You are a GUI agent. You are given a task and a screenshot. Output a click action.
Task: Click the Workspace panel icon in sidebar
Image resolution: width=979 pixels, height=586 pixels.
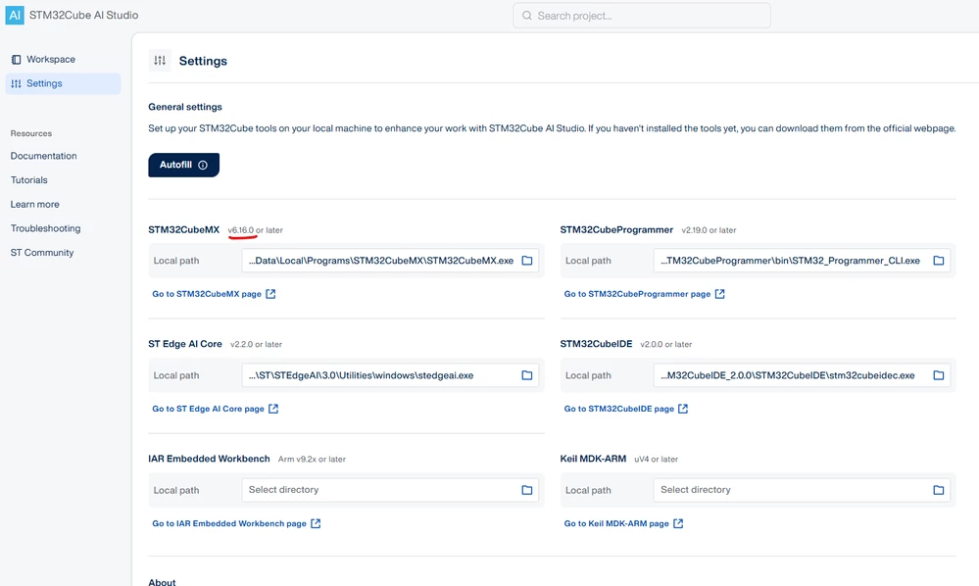tap(17, 60)
